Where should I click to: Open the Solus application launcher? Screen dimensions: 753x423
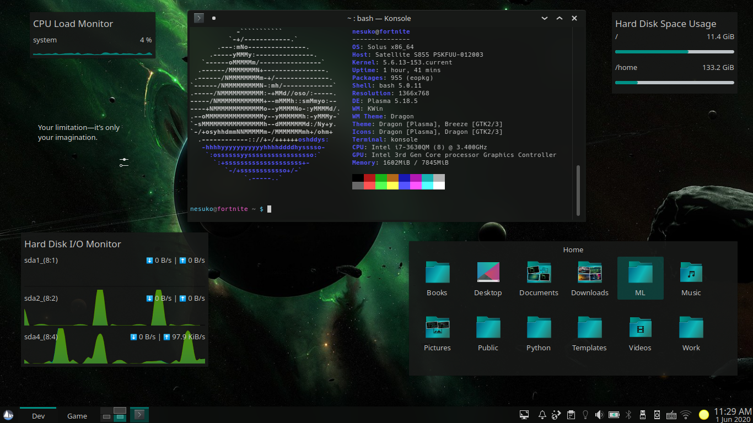8,415
